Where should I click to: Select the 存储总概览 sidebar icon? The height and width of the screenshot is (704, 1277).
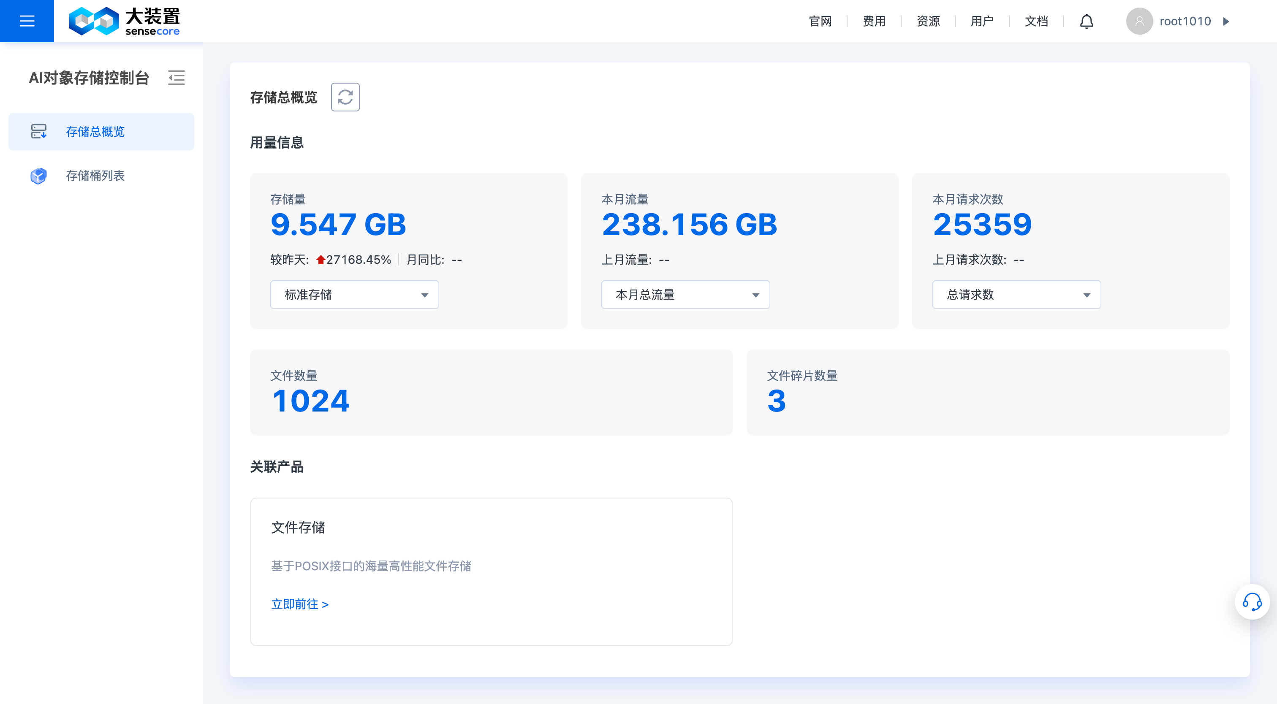[x=39, y=132]
